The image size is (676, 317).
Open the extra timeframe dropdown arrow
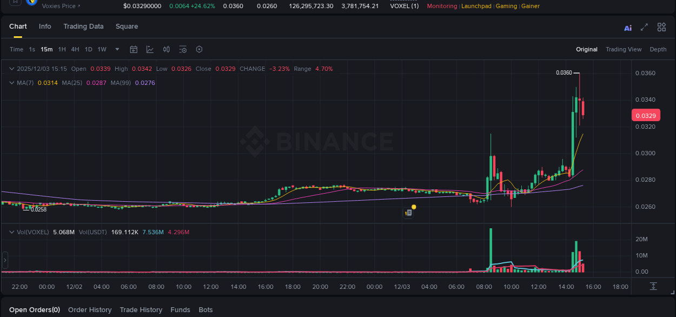[x=117, y=49]
